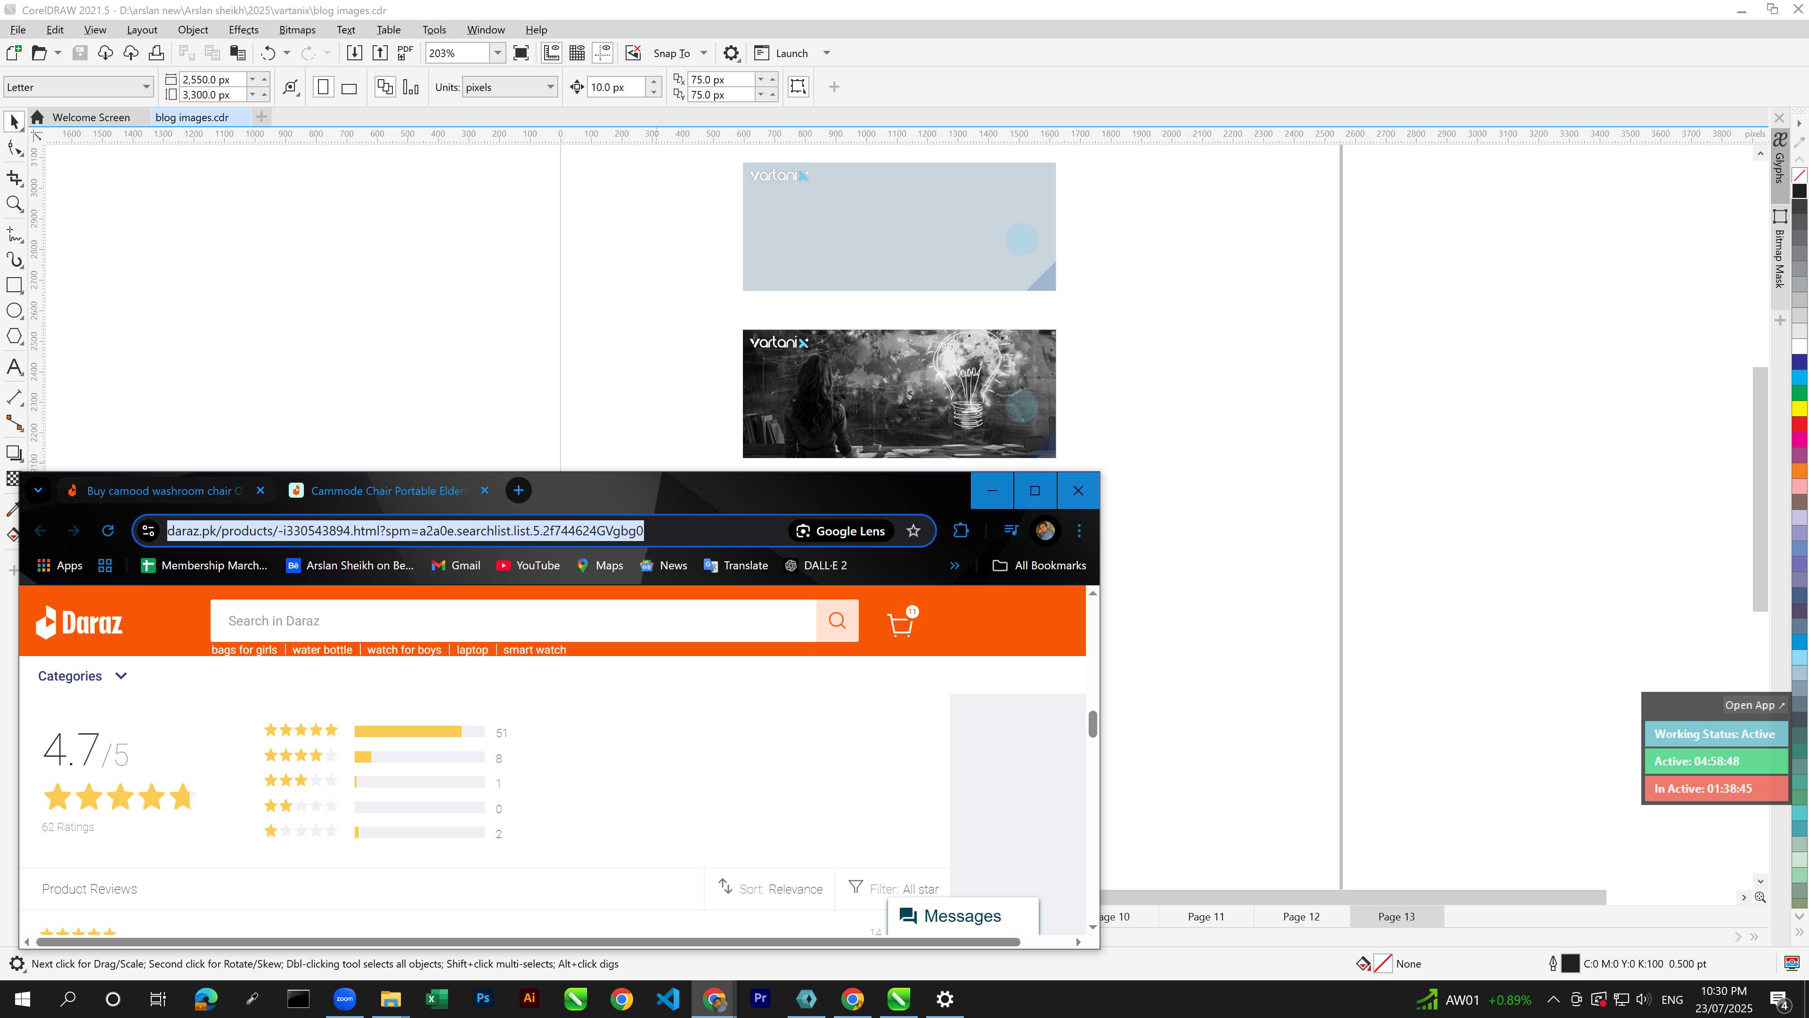This screenshot has width=1809, height=1018.
Task: Click the Google Lens button
Action: tap(840, 530)
